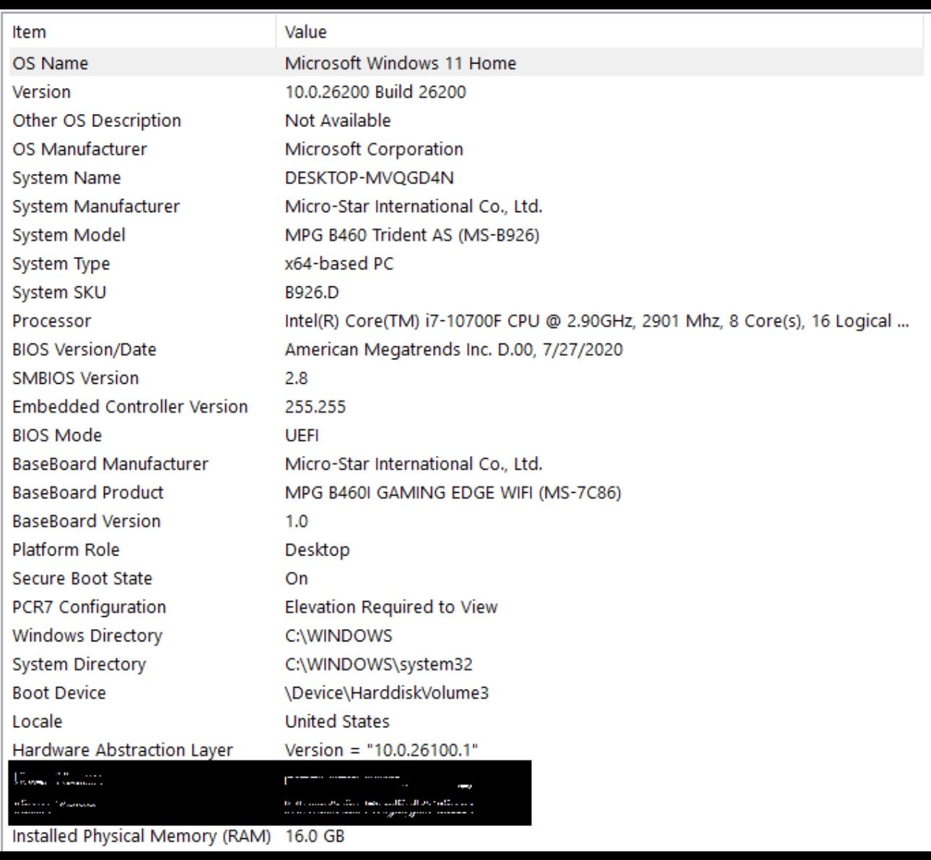Click the "16.0 GB" value
The height and width of the screenshot is (860, 931).
(315, 836)
